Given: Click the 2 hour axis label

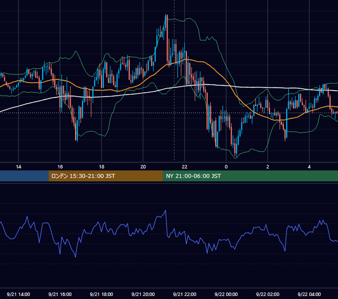Looking at the screenshot, I should point(267,167).
